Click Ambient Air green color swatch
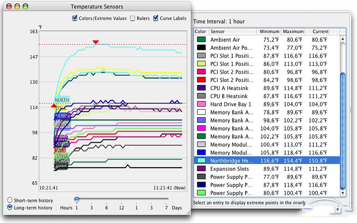Screen dimensions: 357x223 [201, 40]
